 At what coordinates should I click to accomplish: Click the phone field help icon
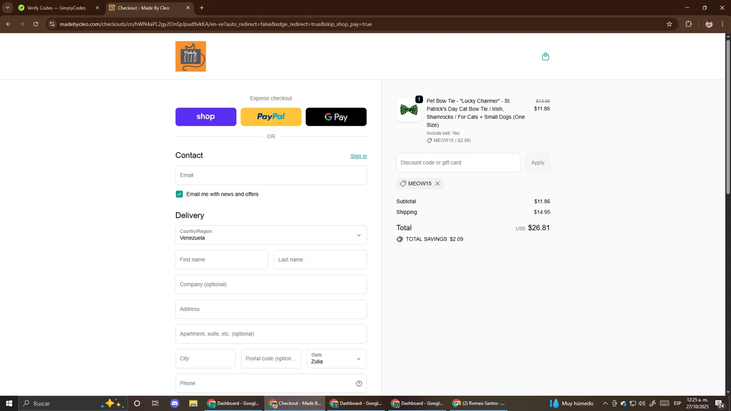tap(359, 384)
